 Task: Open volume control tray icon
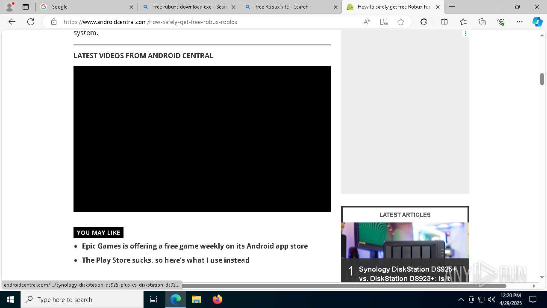492,299
